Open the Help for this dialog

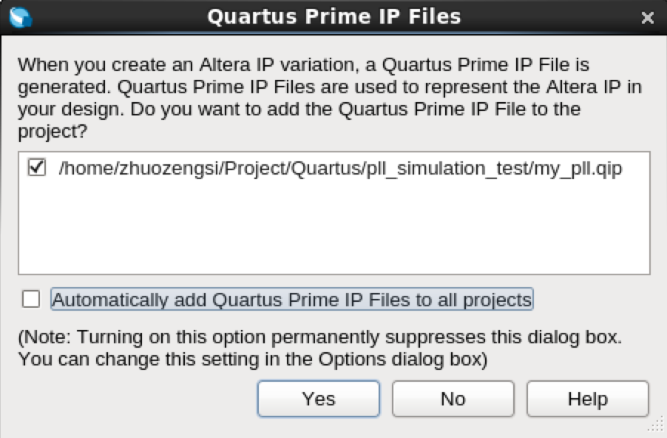point(588,399)
